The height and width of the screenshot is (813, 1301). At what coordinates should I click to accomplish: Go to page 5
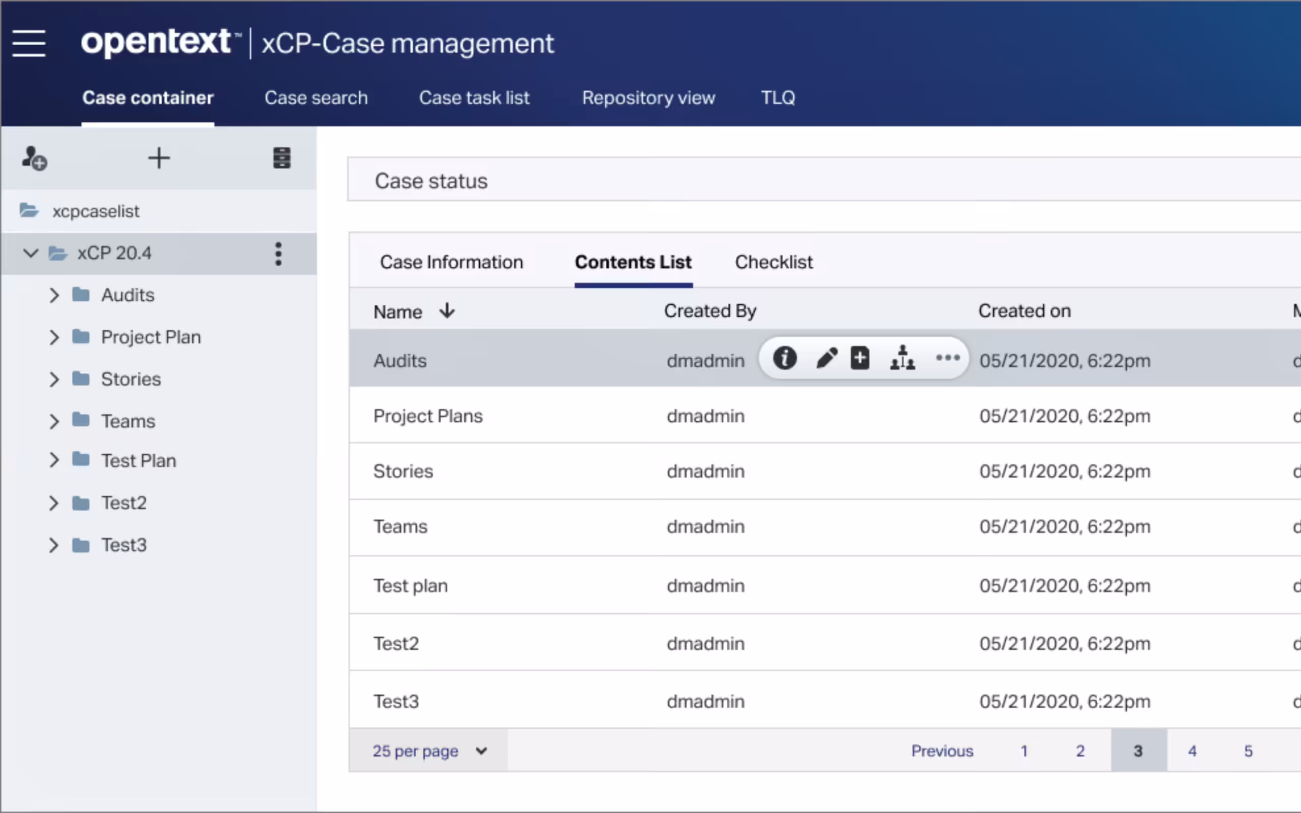[x=1248, y=751]
